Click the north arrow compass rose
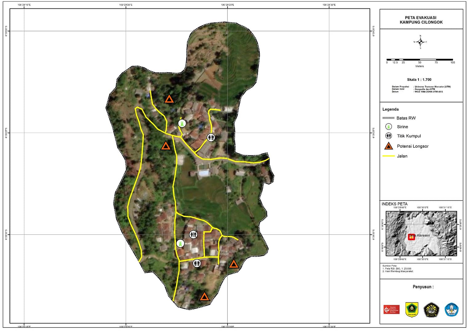The image size is (470, 333). coord(420,42)
